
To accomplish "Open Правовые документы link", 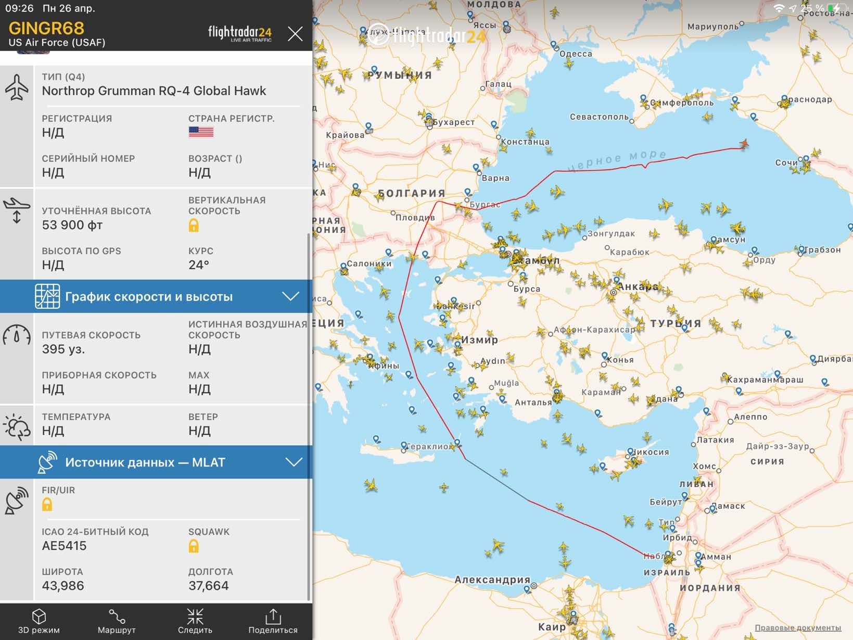I will [798, 628].
